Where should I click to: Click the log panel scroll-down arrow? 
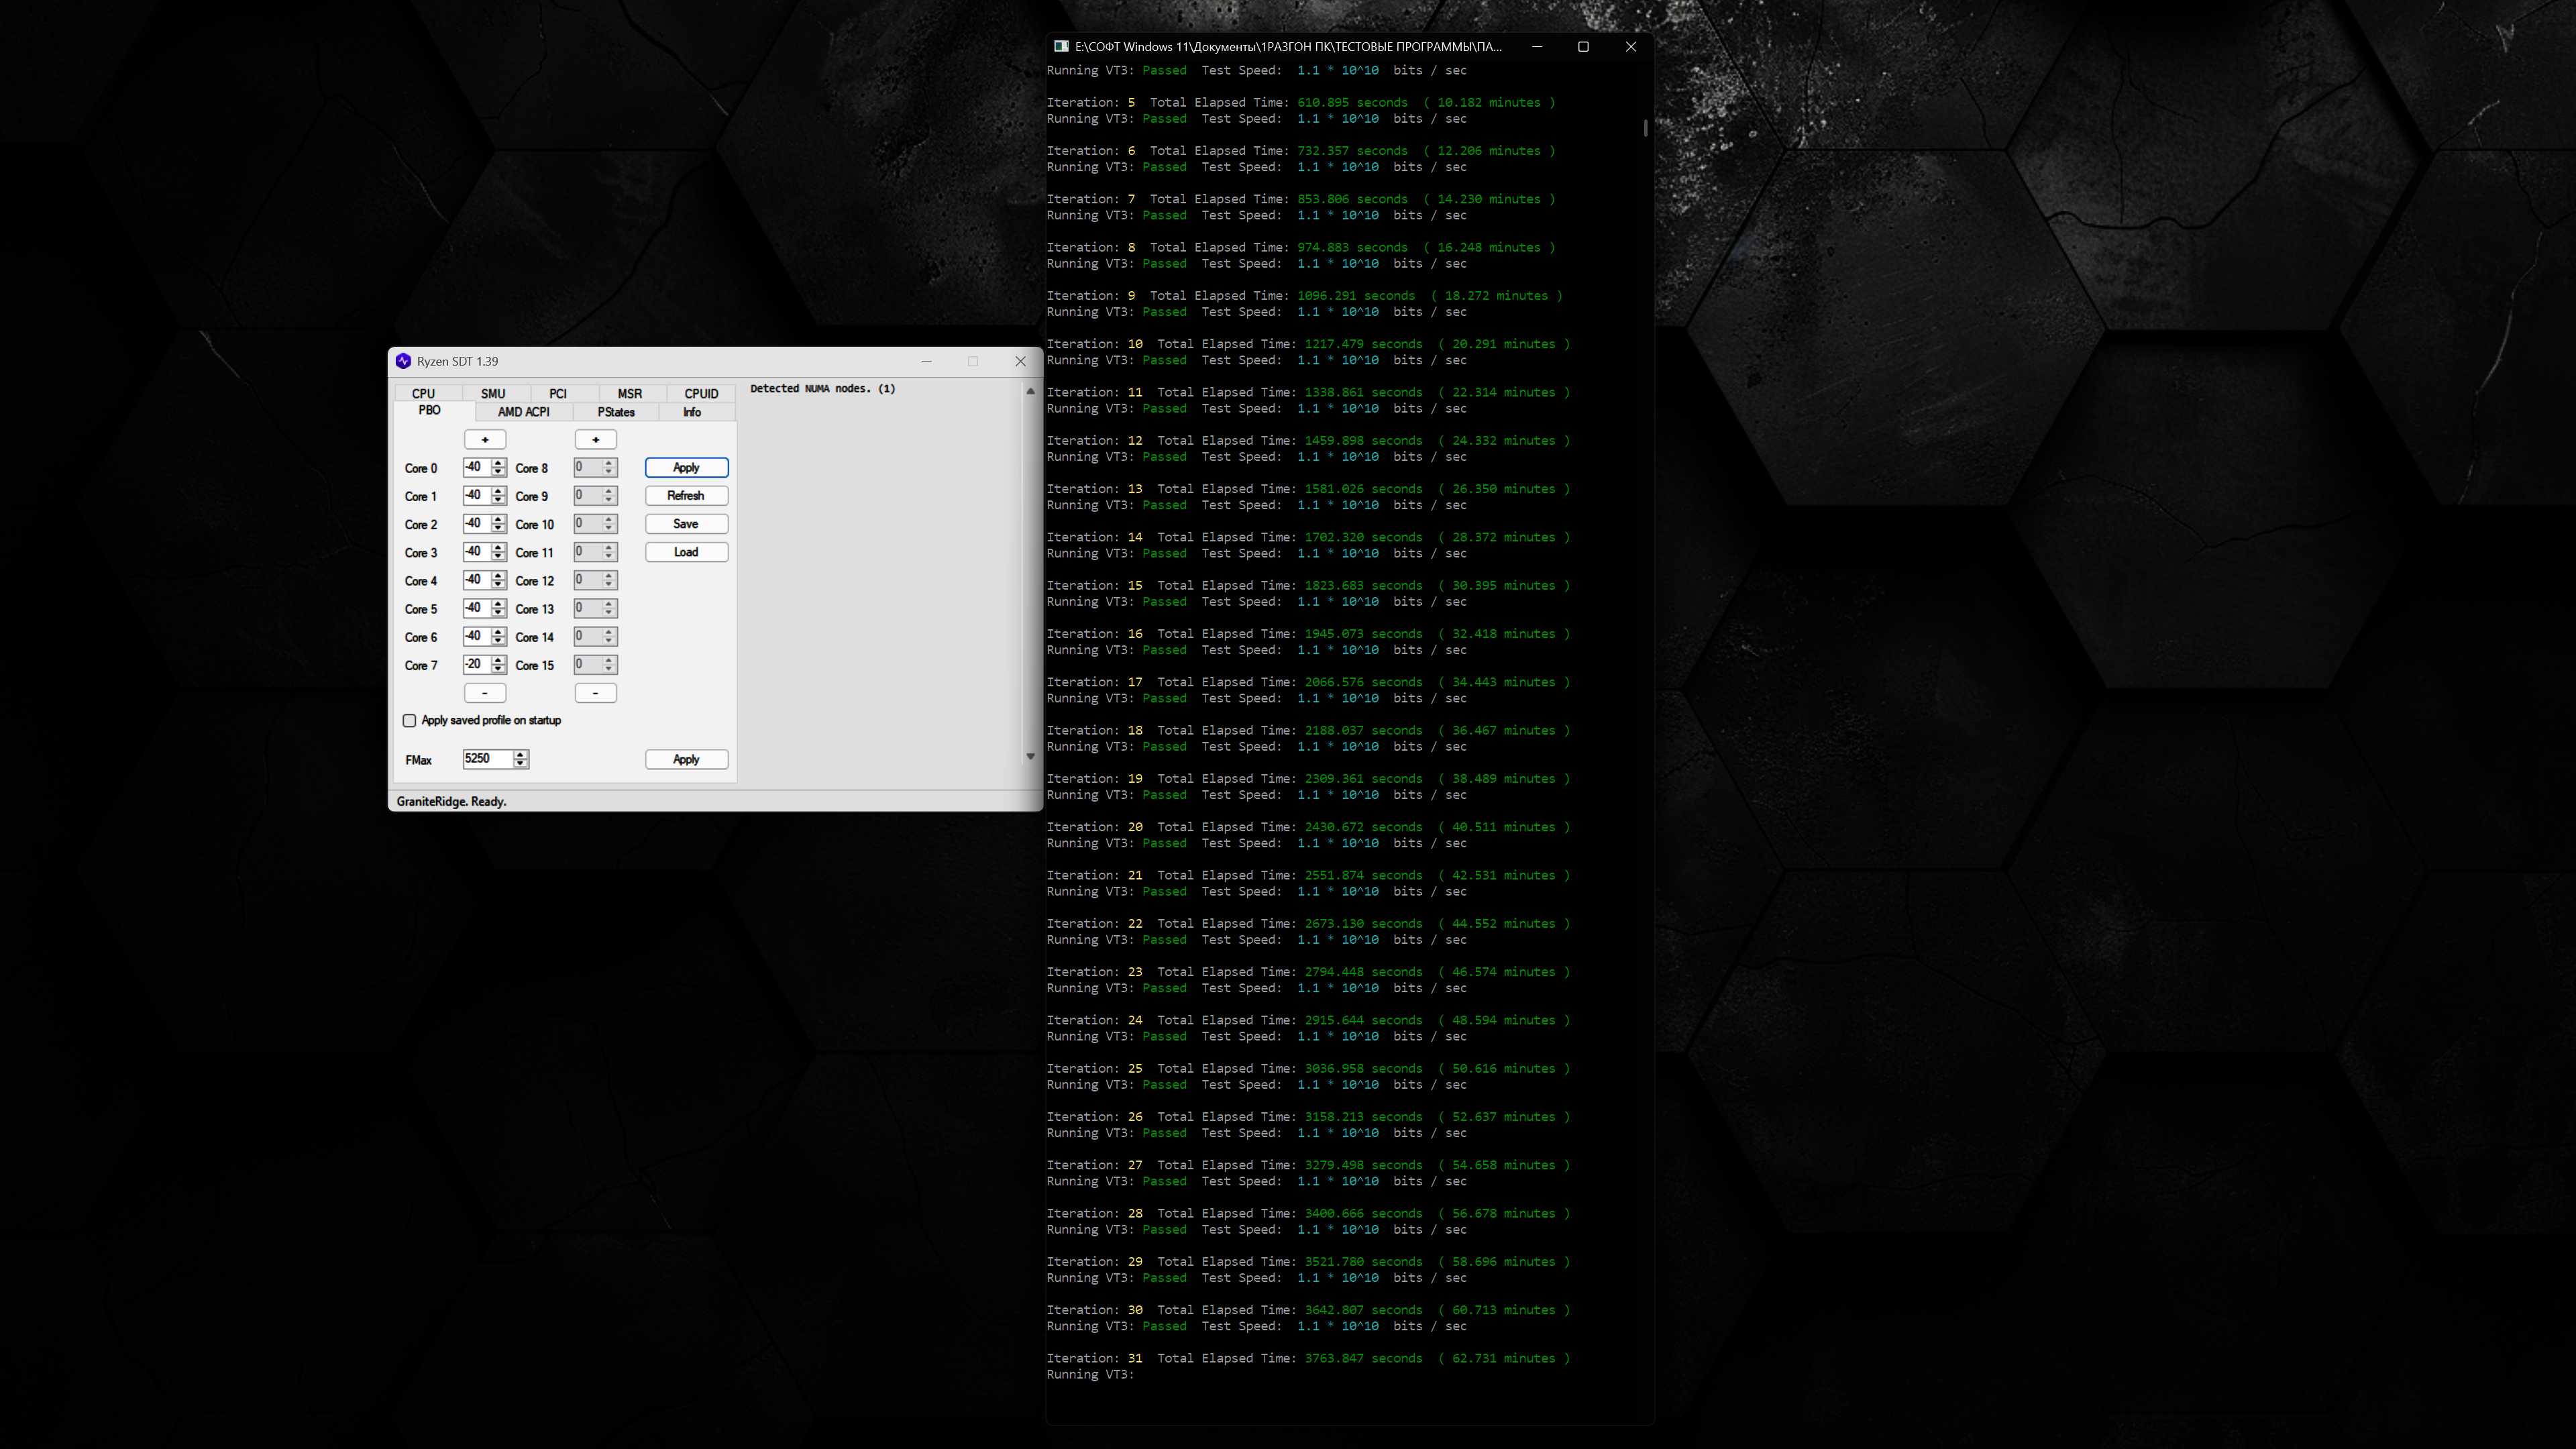1030,756
